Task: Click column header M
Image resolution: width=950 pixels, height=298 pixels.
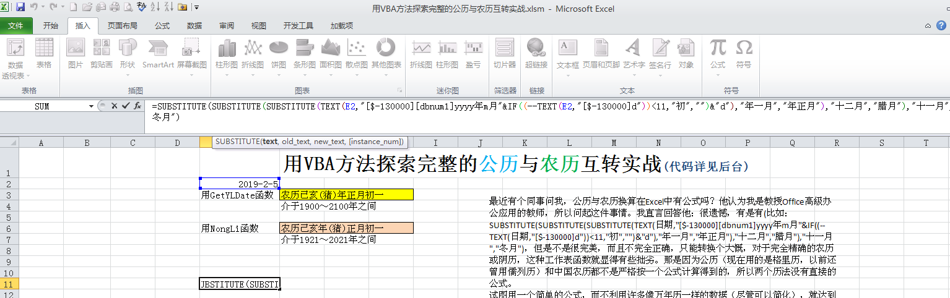Action: tap(614, 143)
